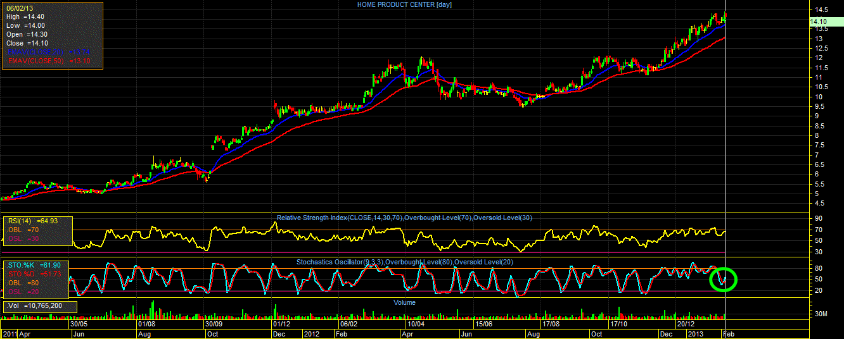Click the Relative Strength Index panel title
The width and height of the screenshot is (844, 339).
tap(404, 218)
